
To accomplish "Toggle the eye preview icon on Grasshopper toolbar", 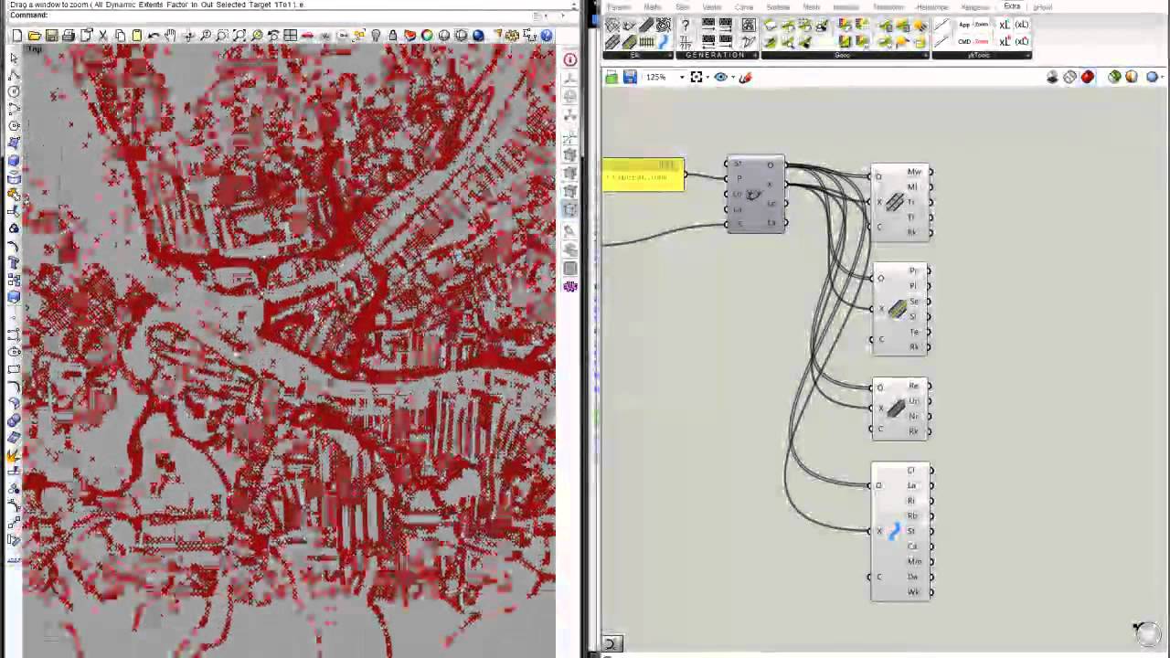I will [720, 78].
